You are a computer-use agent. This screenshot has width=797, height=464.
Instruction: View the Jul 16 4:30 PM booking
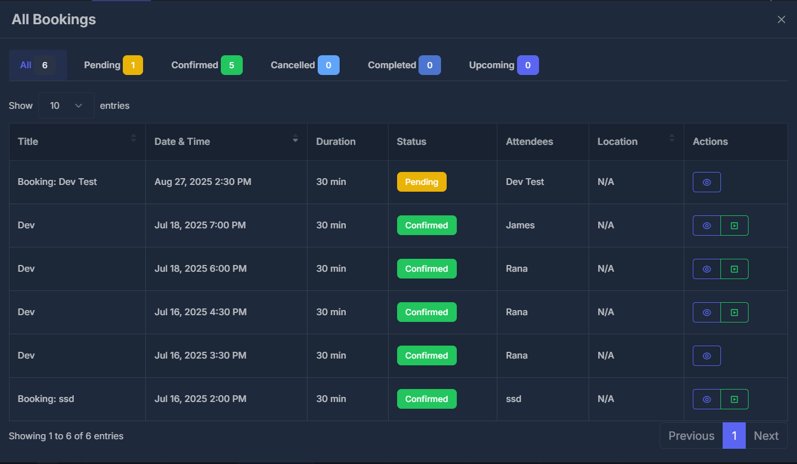click(x=706, y=312)
